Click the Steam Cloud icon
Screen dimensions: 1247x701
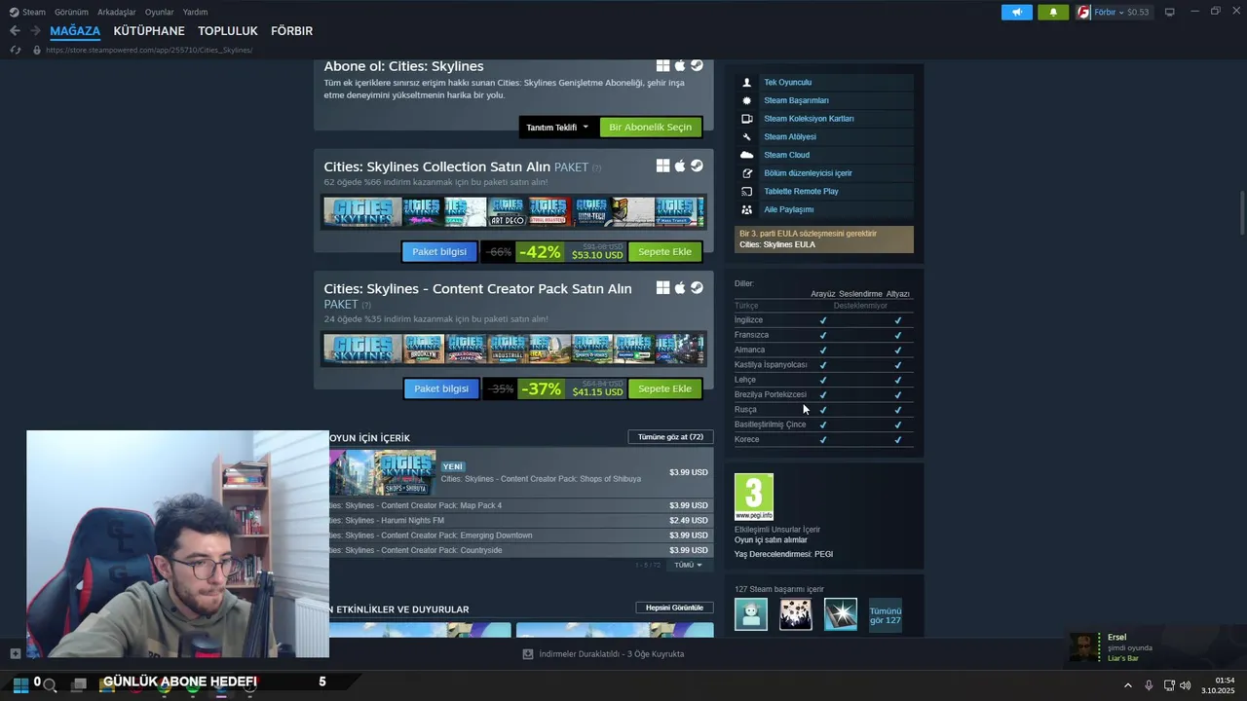747,155
